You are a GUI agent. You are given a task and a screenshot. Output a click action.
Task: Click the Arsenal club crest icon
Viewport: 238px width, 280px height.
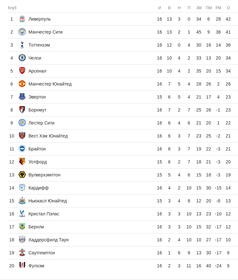point(22,71)
